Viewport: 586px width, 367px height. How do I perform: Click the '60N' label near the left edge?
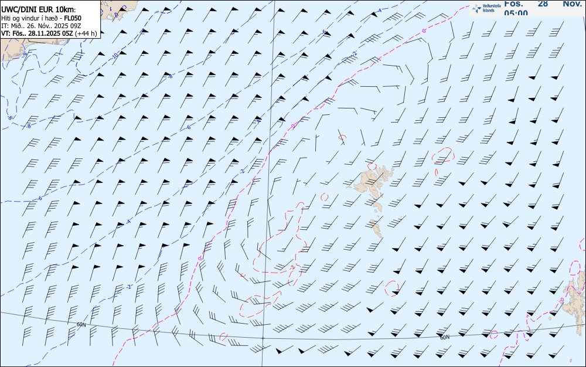click(81, 325)
